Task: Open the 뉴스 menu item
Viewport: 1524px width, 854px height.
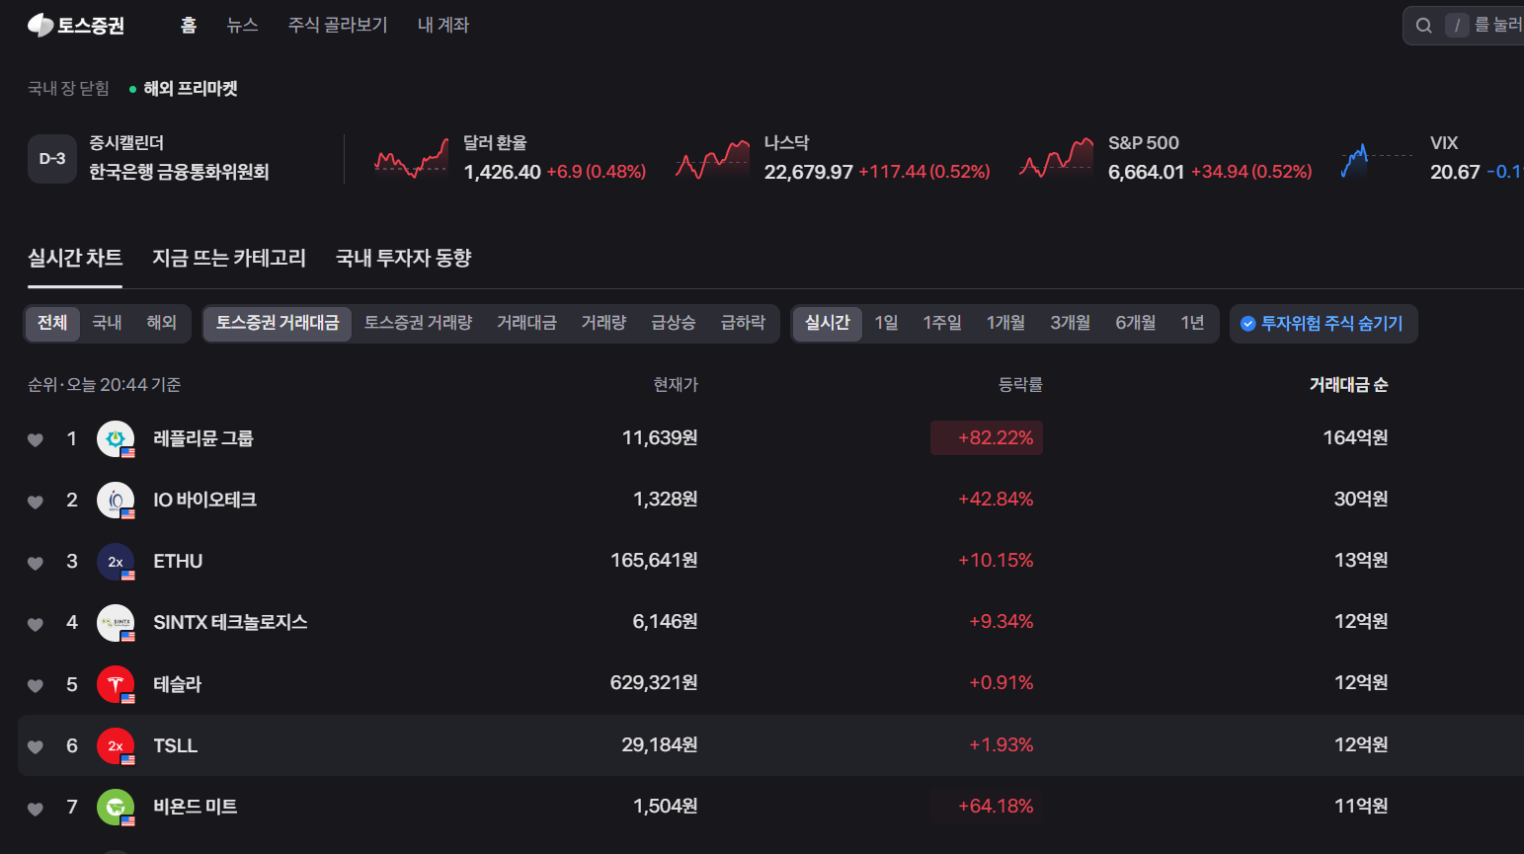Action: [242, 25]
